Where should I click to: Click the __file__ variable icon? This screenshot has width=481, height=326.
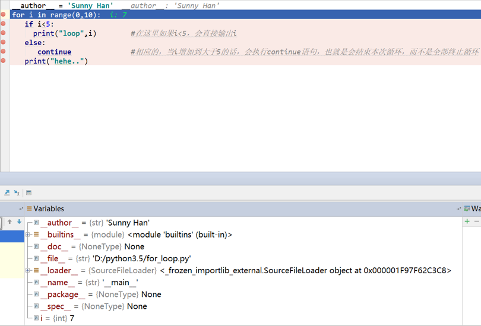[36, 258]
